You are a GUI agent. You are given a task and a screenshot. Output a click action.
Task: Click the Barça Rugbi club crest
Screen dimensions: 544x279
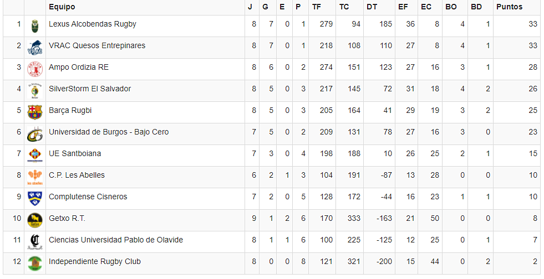[34, 112]
